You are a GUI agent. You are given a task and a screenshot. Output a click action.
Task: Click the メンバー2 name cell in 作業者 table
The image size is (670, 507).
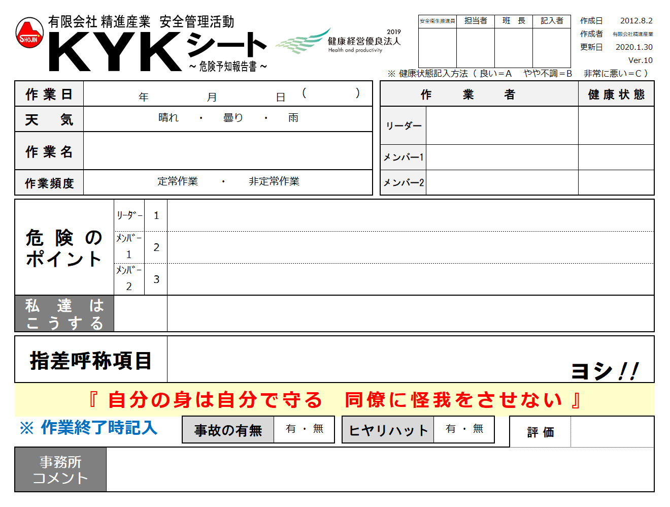502,182
